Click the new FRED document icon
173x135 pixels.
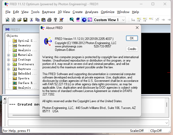7,20
